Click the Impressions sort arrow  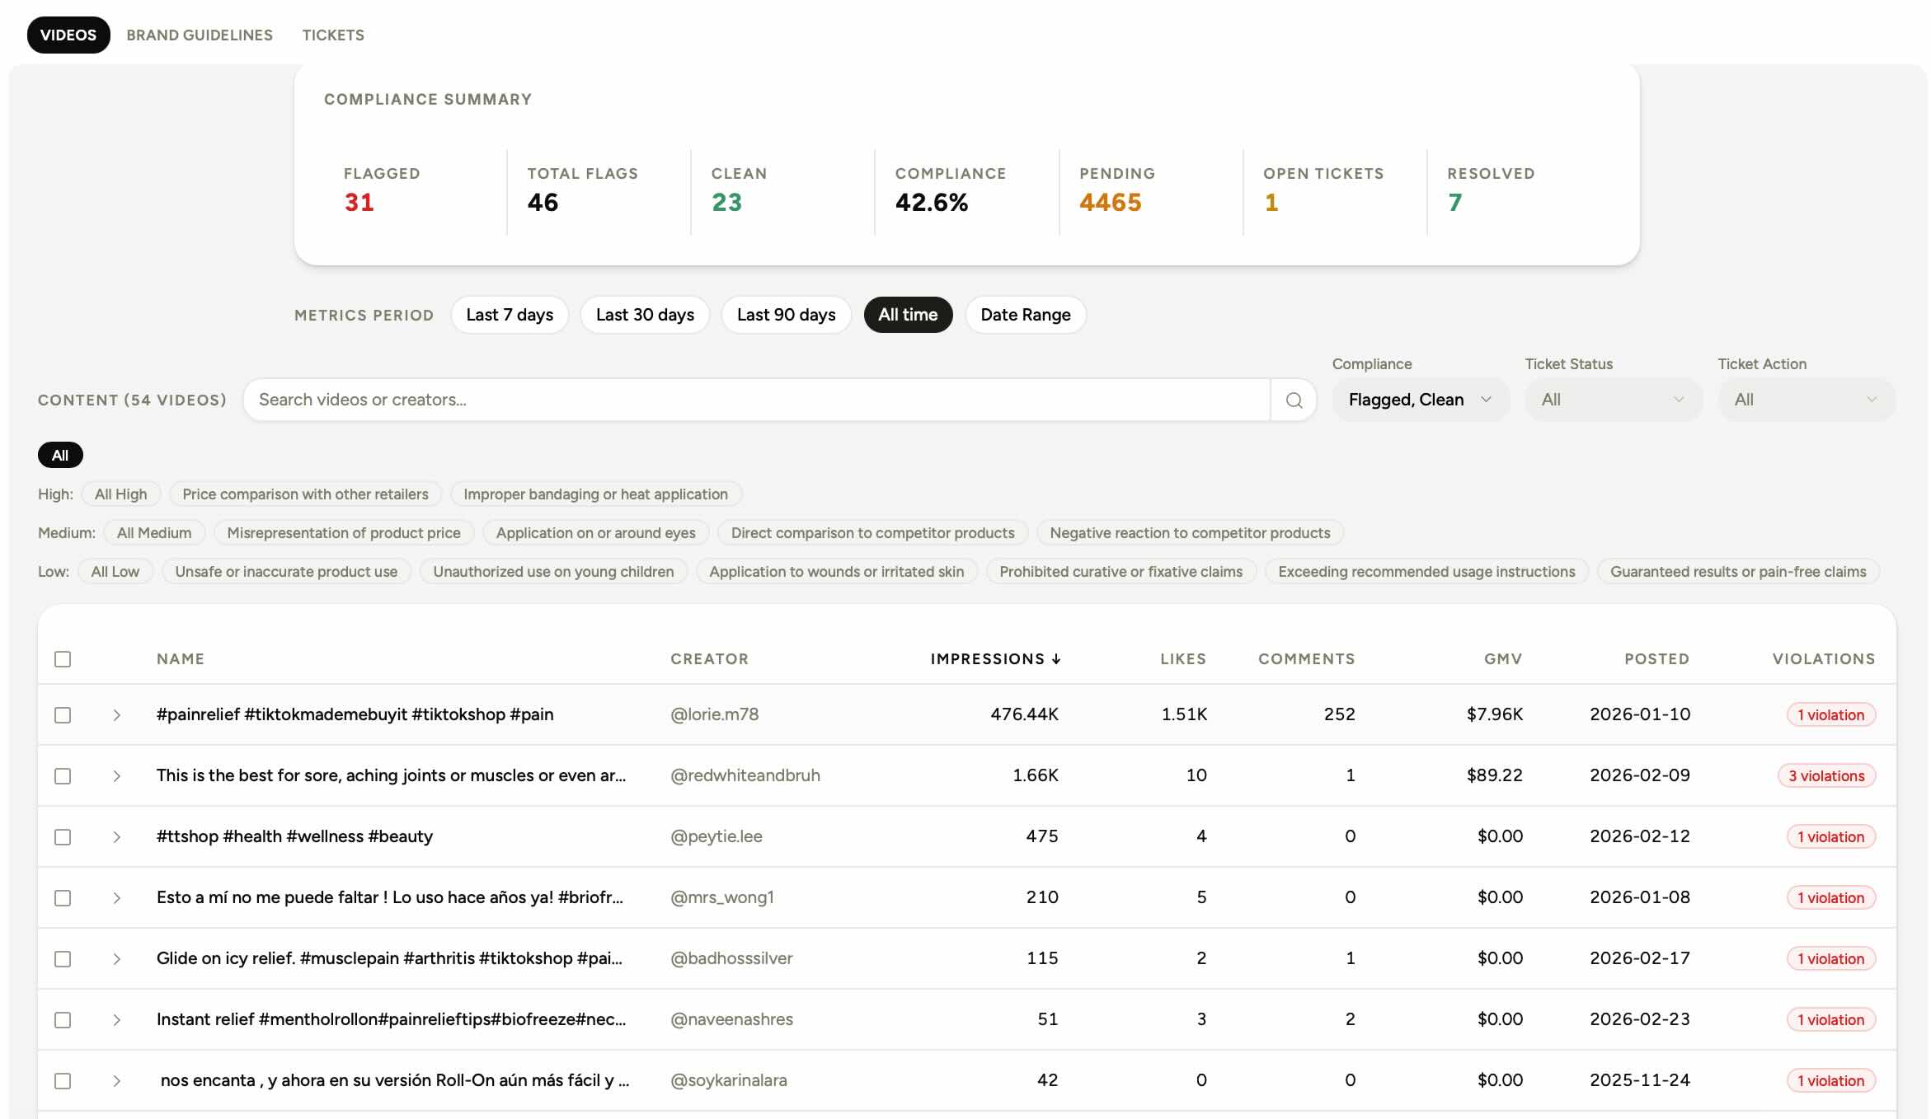[1056, 658]
